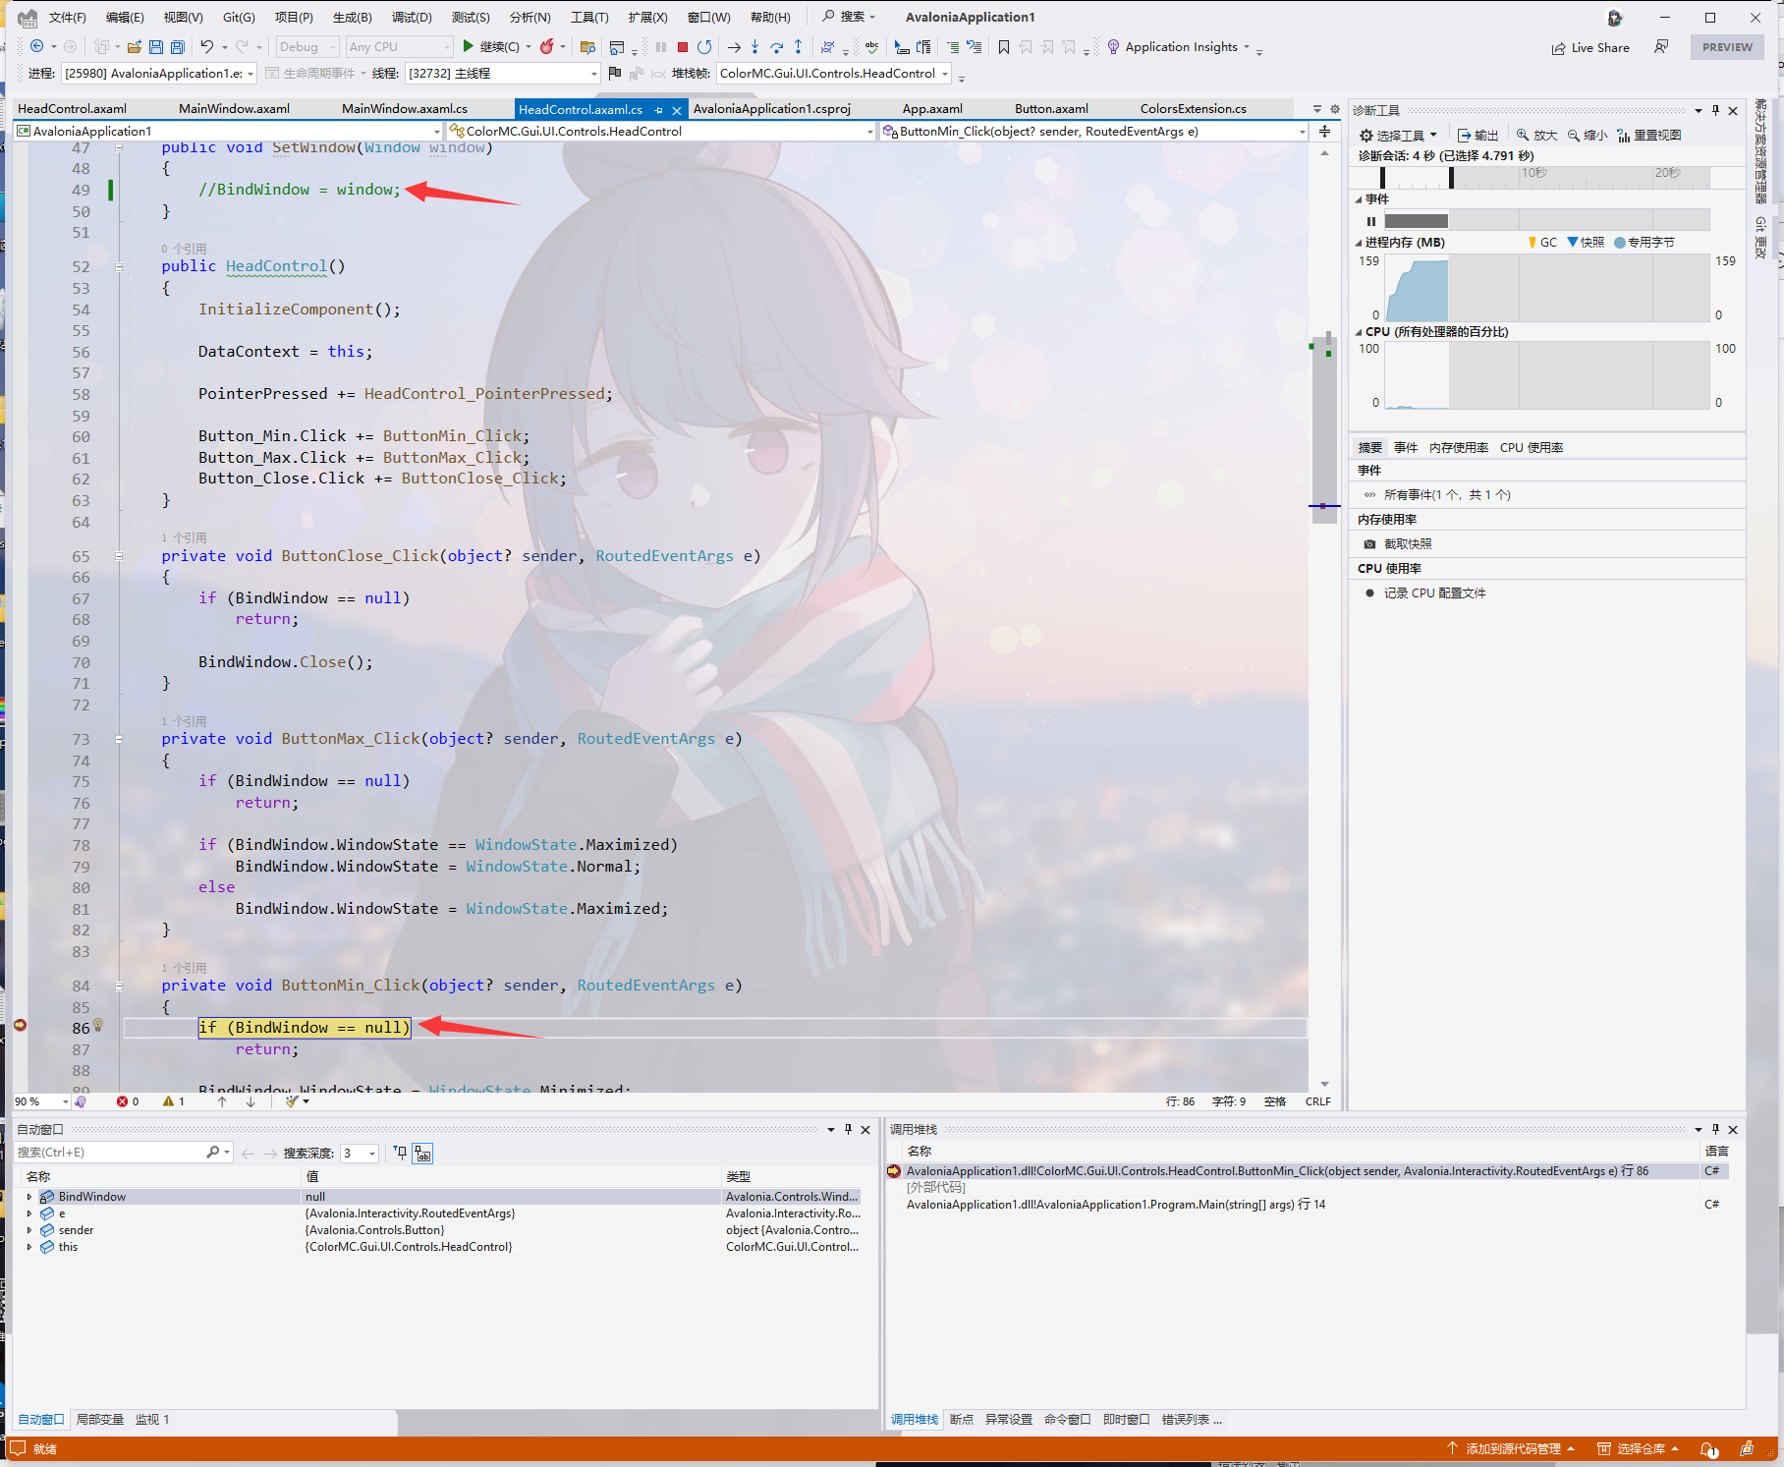Toggle a bookmark with the bookmark icon
The image size is (1784, 1467).
(x=1004, y=46)
